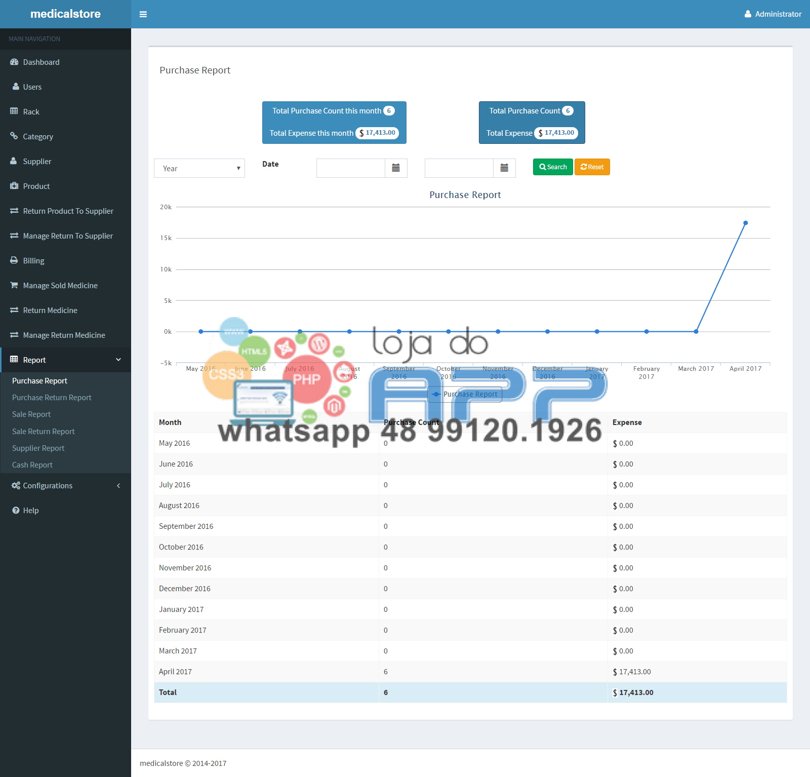Expand the Configurations submenu
The width and height of the screenshot is (810, 777).
118,486
